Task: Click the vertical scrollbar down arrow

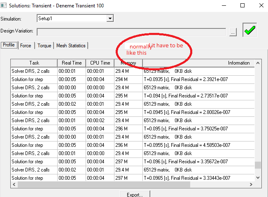Action: pyautogui.click(x=258, y=177)
